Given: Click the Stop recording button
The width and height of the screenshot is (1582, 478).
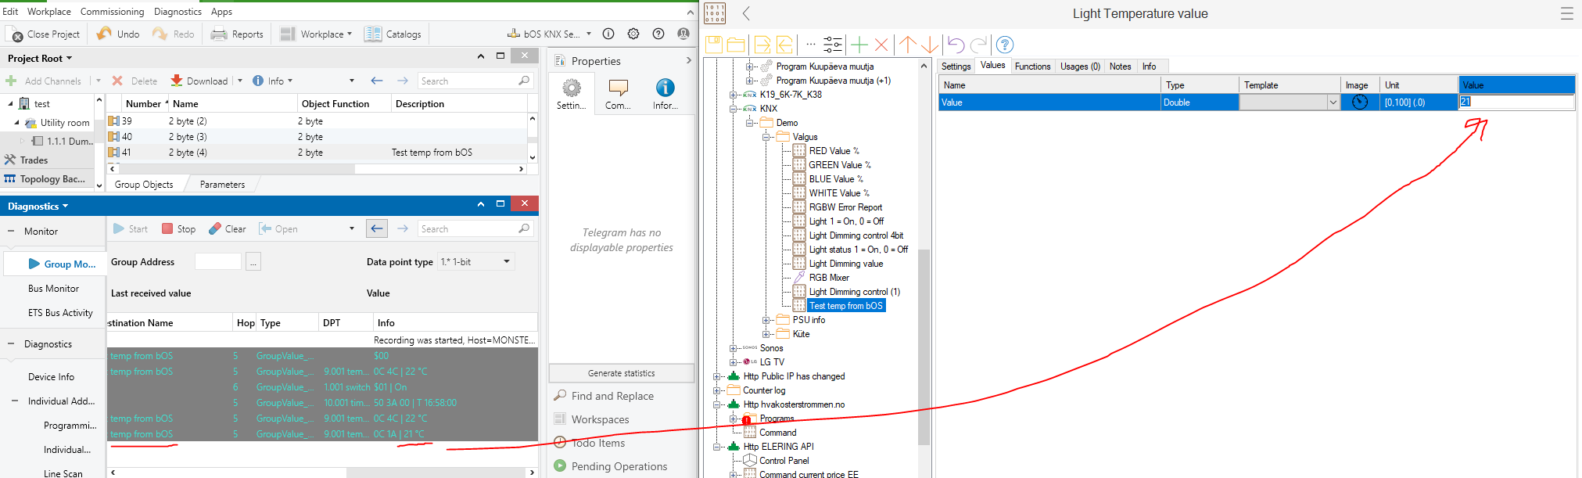Looking at the screenshot, I should [178, 228].
